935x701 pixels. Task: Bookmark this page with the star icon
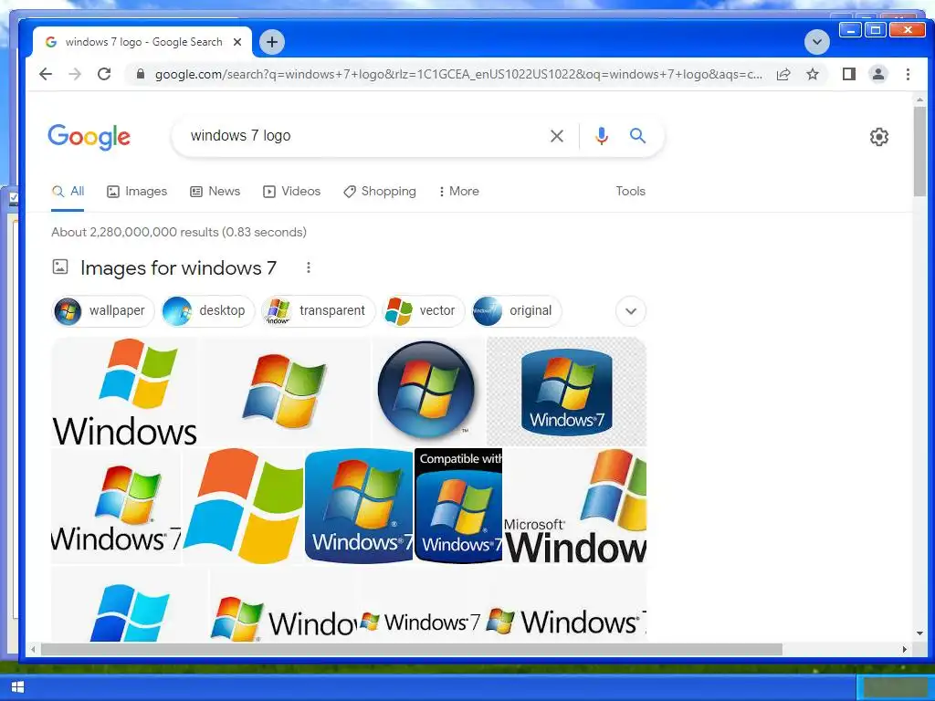coord(813,74)
